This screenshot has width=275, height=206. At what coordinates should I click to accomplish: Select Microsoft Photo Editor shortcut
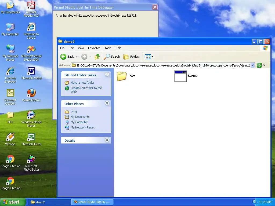pos(31,163)
